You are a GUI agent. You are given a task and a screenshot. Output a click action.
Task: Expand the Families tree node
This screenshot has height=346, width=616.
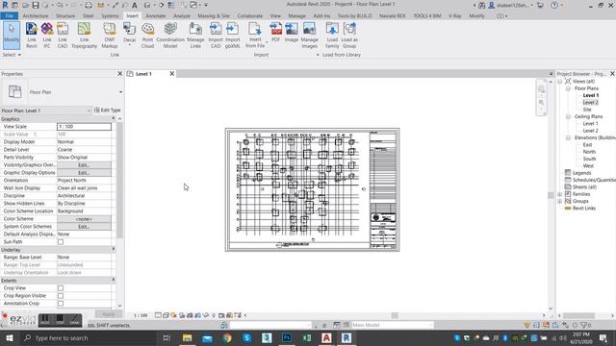tap(560, 194)
